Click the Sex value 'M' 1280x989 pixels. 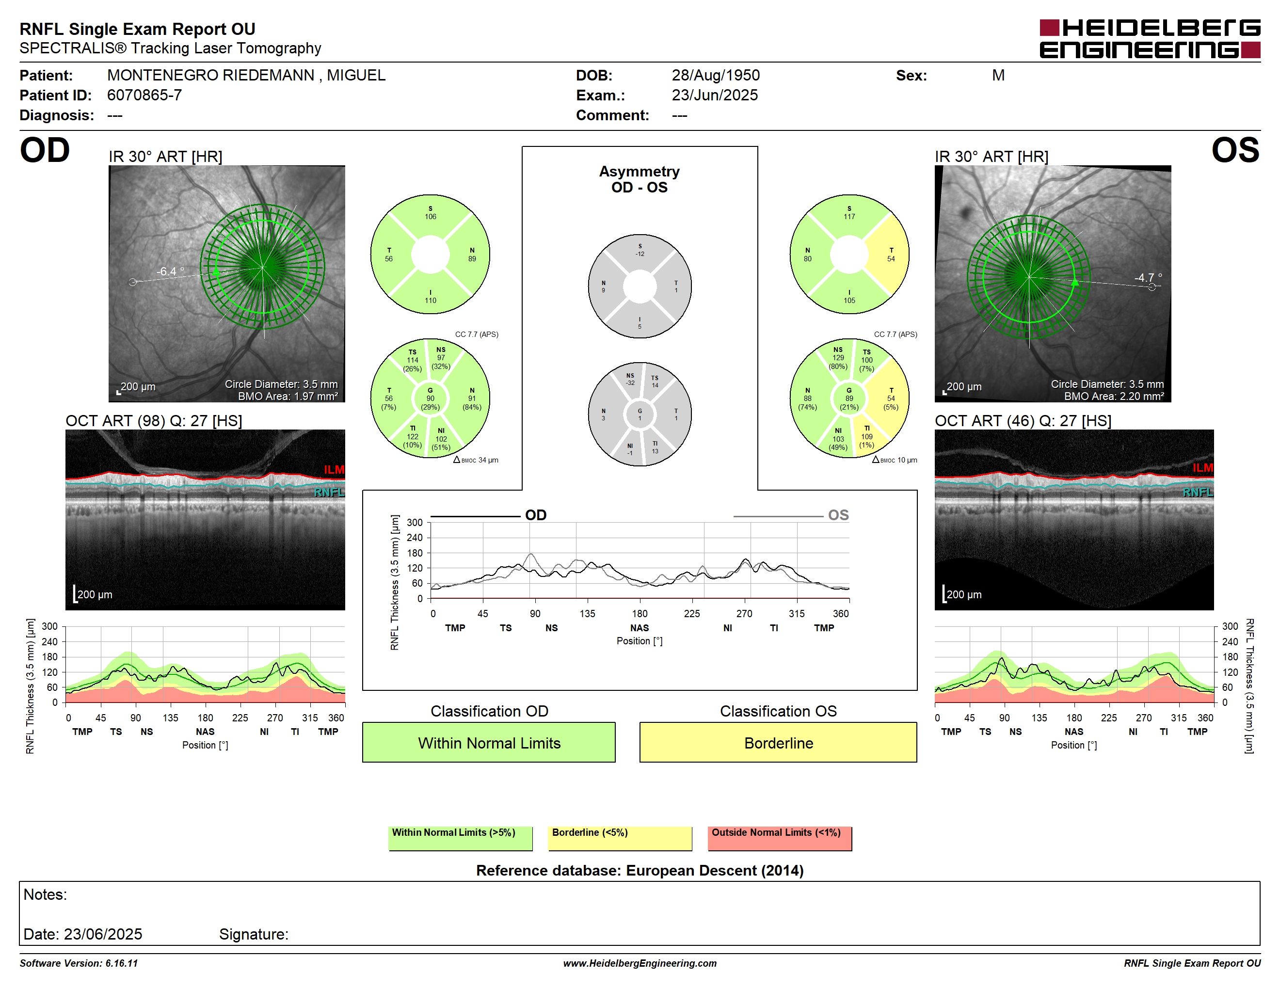[x=998, y=75]
